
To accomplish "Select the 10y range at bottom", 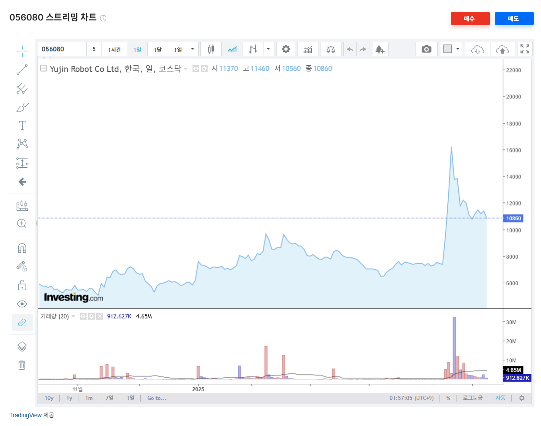I will (x=48, y=398).
